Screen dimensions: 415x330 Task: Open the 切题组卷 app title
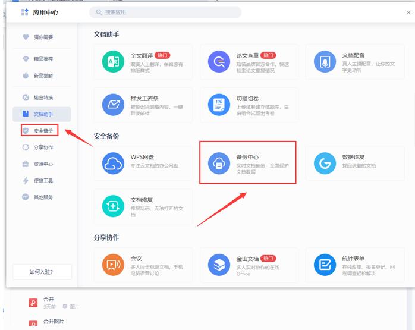(247, 99)
